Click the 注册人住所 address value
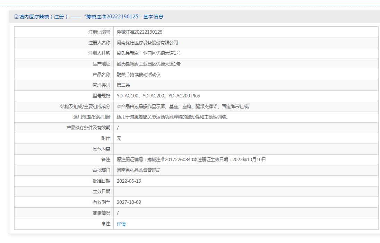 [x=148, y=53]
